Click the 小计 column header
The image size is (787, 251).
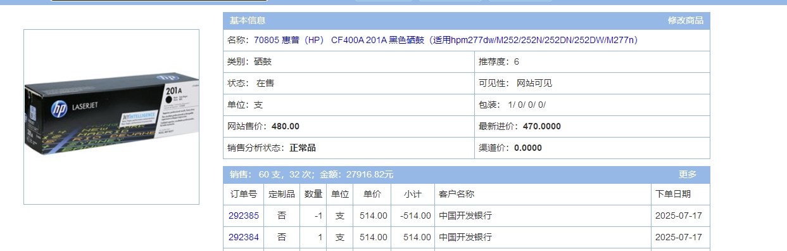click(413, 195)
